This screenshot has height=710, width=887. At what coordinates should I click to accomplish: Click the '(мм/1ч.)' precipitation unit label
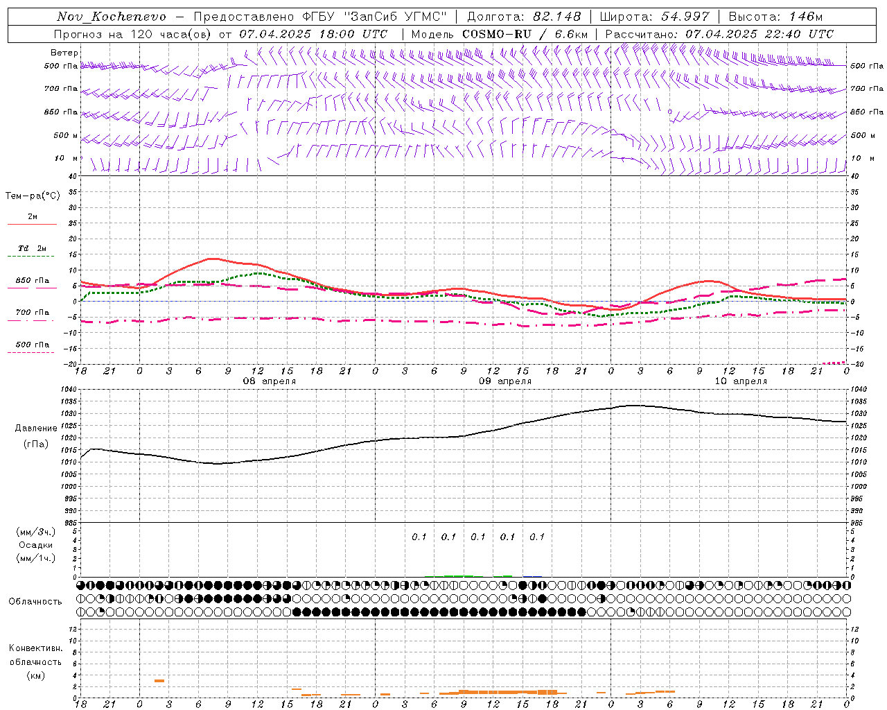36,558
